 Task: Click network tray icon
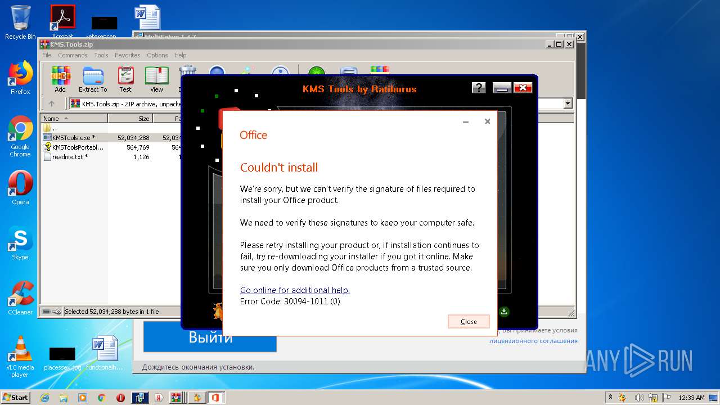pyautogui.click(x=652, y=398)
